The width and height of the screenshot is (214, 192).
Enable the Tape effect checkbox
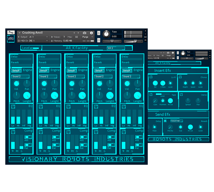coord(151,95)
